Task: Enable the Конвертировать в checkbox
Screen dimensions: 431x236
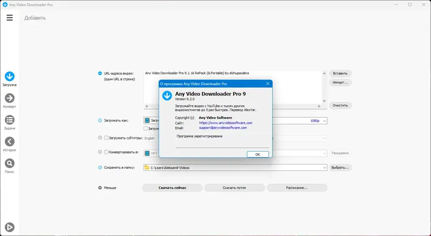Action: pyautogui.click(x=106, y=152)
